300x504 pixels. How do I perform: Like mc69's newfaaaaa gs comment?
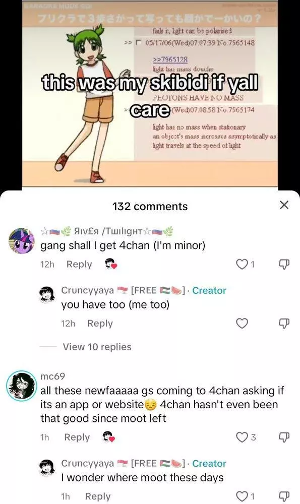(x=242, y=437)
